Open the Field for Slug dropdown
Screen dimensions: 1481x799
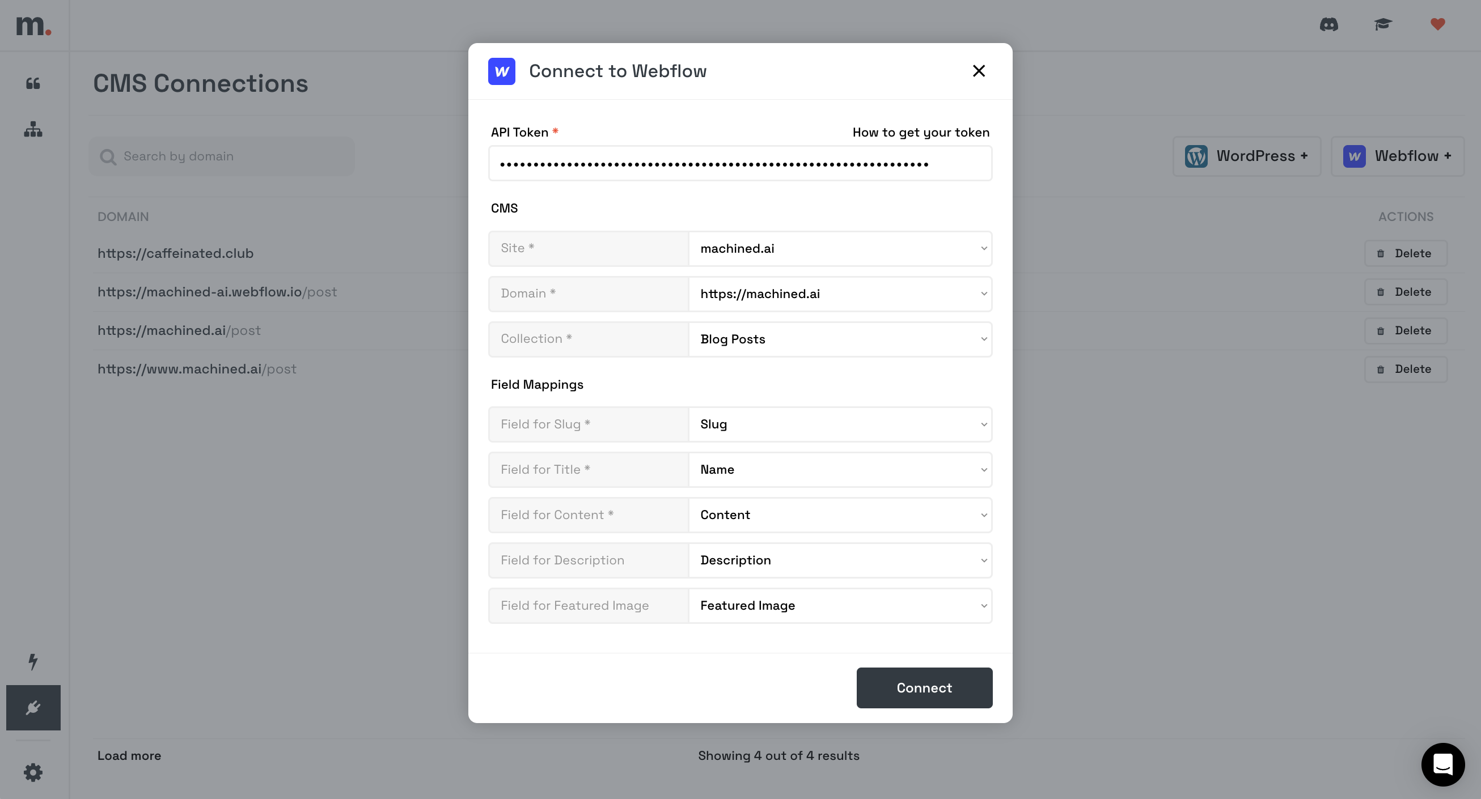pyautogui.click(x=840, y=424)
